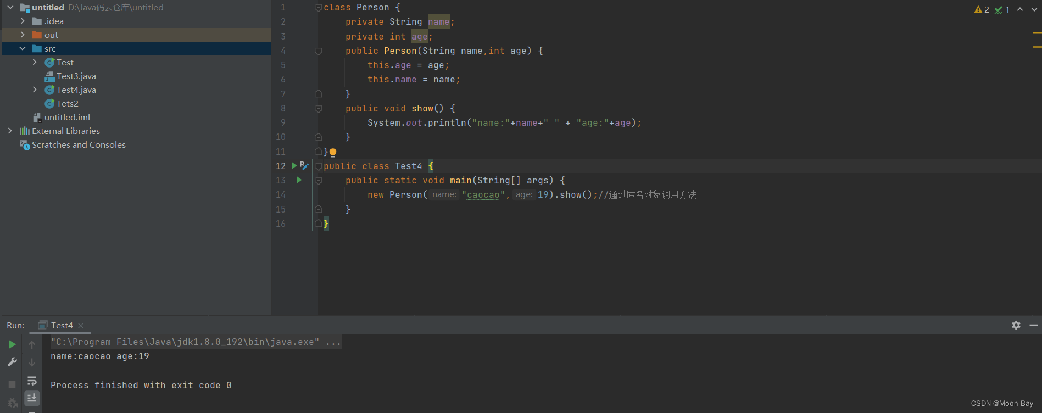Click the up arrow in Run console toolbar
The image size is (1042, 413).
pos(32,345)
